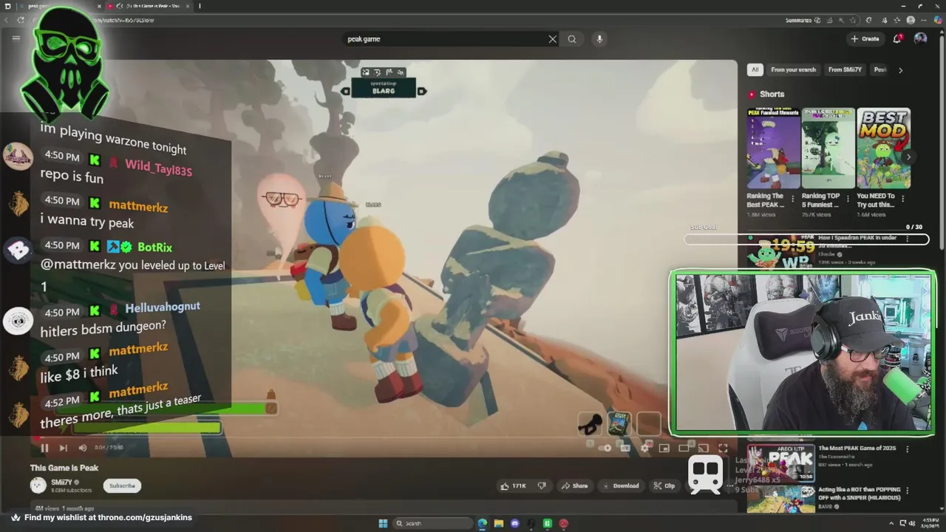This screenshot has height=532, width=946.
Task: Select the 'All' filter chip
Action: (755, 69)
